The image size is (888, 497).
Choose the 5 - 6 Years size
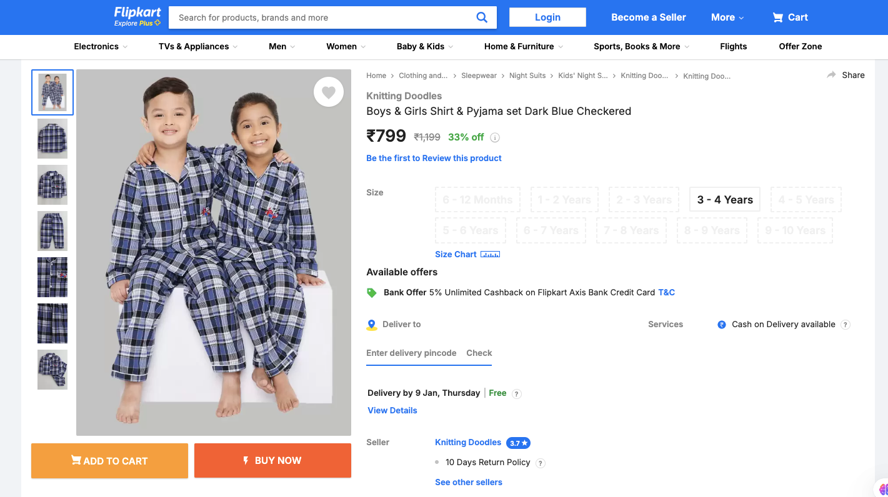click(470, 230)
